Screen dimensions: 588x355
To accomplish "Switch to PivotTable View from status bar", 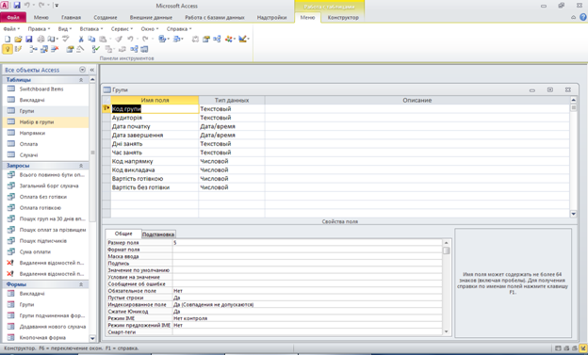I will coord(566,348).
